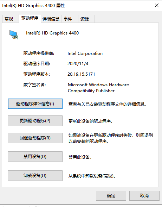Click the 更新驱动程序(P) button
This screenshot has width=162, height=207.
click(35, 121)
